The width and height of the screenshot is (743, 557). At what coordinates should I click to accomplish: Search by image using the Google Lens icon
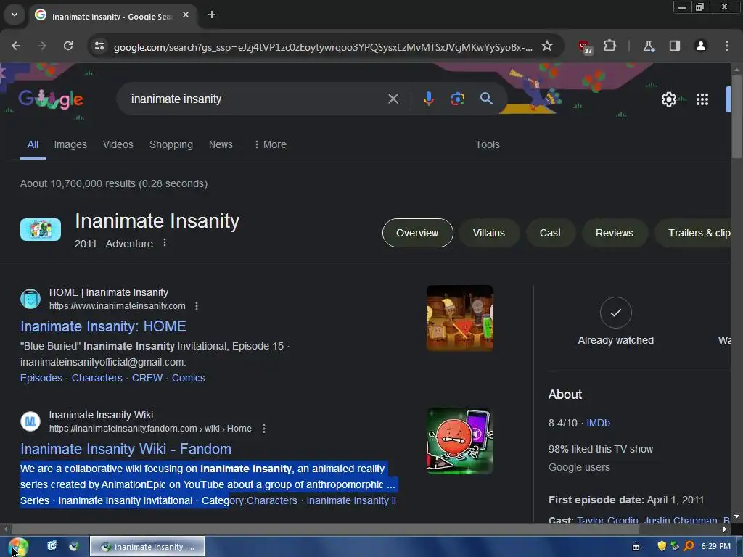pyautogui.click(x=457, y=99)
